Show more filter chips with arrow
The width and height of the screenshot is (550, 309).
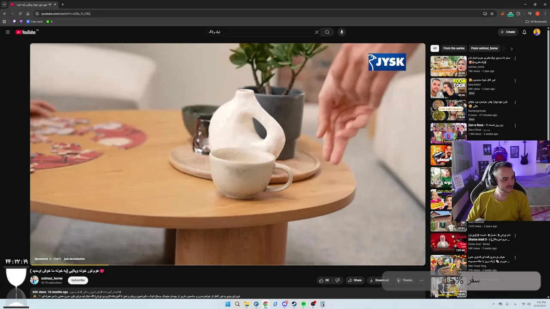[511, 49]
